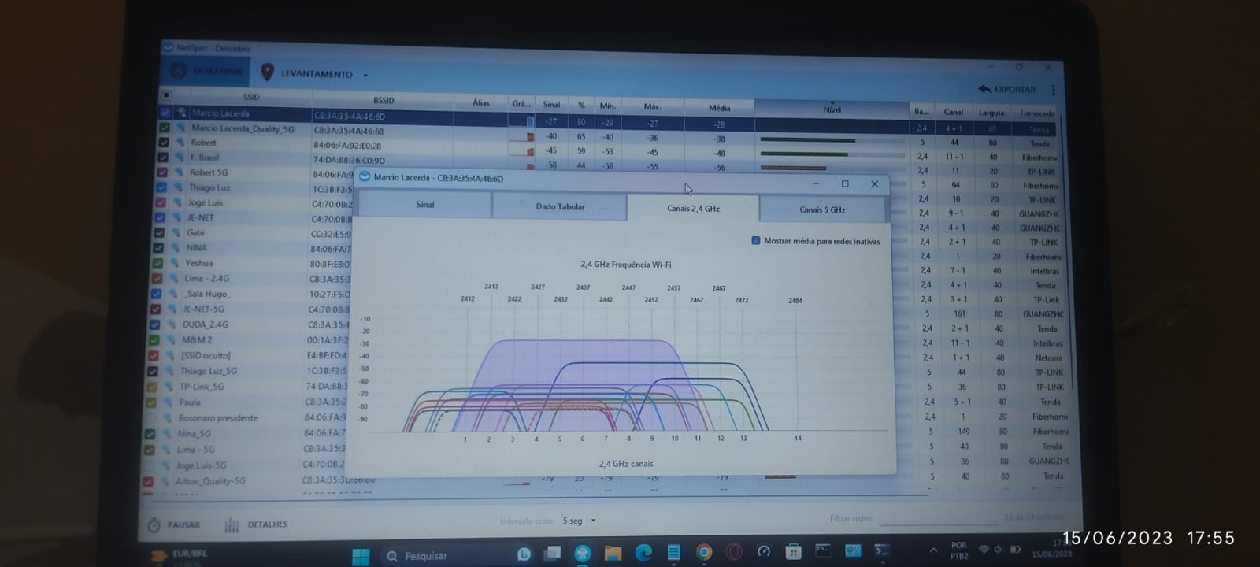Uncheck the Robert network checkbox

pos(164,143)
